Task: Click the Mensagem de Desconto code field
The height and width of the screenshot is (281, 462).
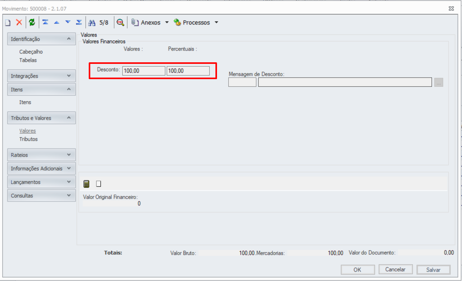Action: click(x=242, y=82)
